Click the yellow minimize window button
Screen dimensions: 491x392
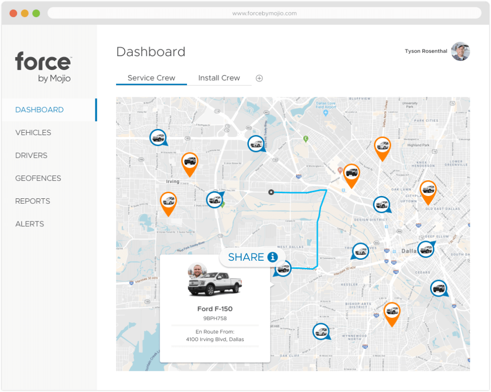click(x=25, y=13)
